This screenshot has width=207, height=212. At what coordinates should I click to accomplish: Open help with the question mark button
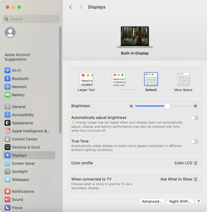point(198,201)
